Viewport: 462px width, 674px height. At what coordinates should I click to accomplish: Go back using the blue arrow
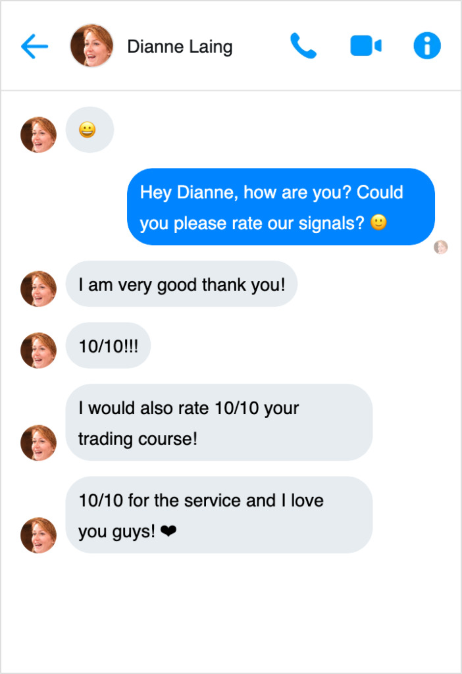(x=35, y=46)
